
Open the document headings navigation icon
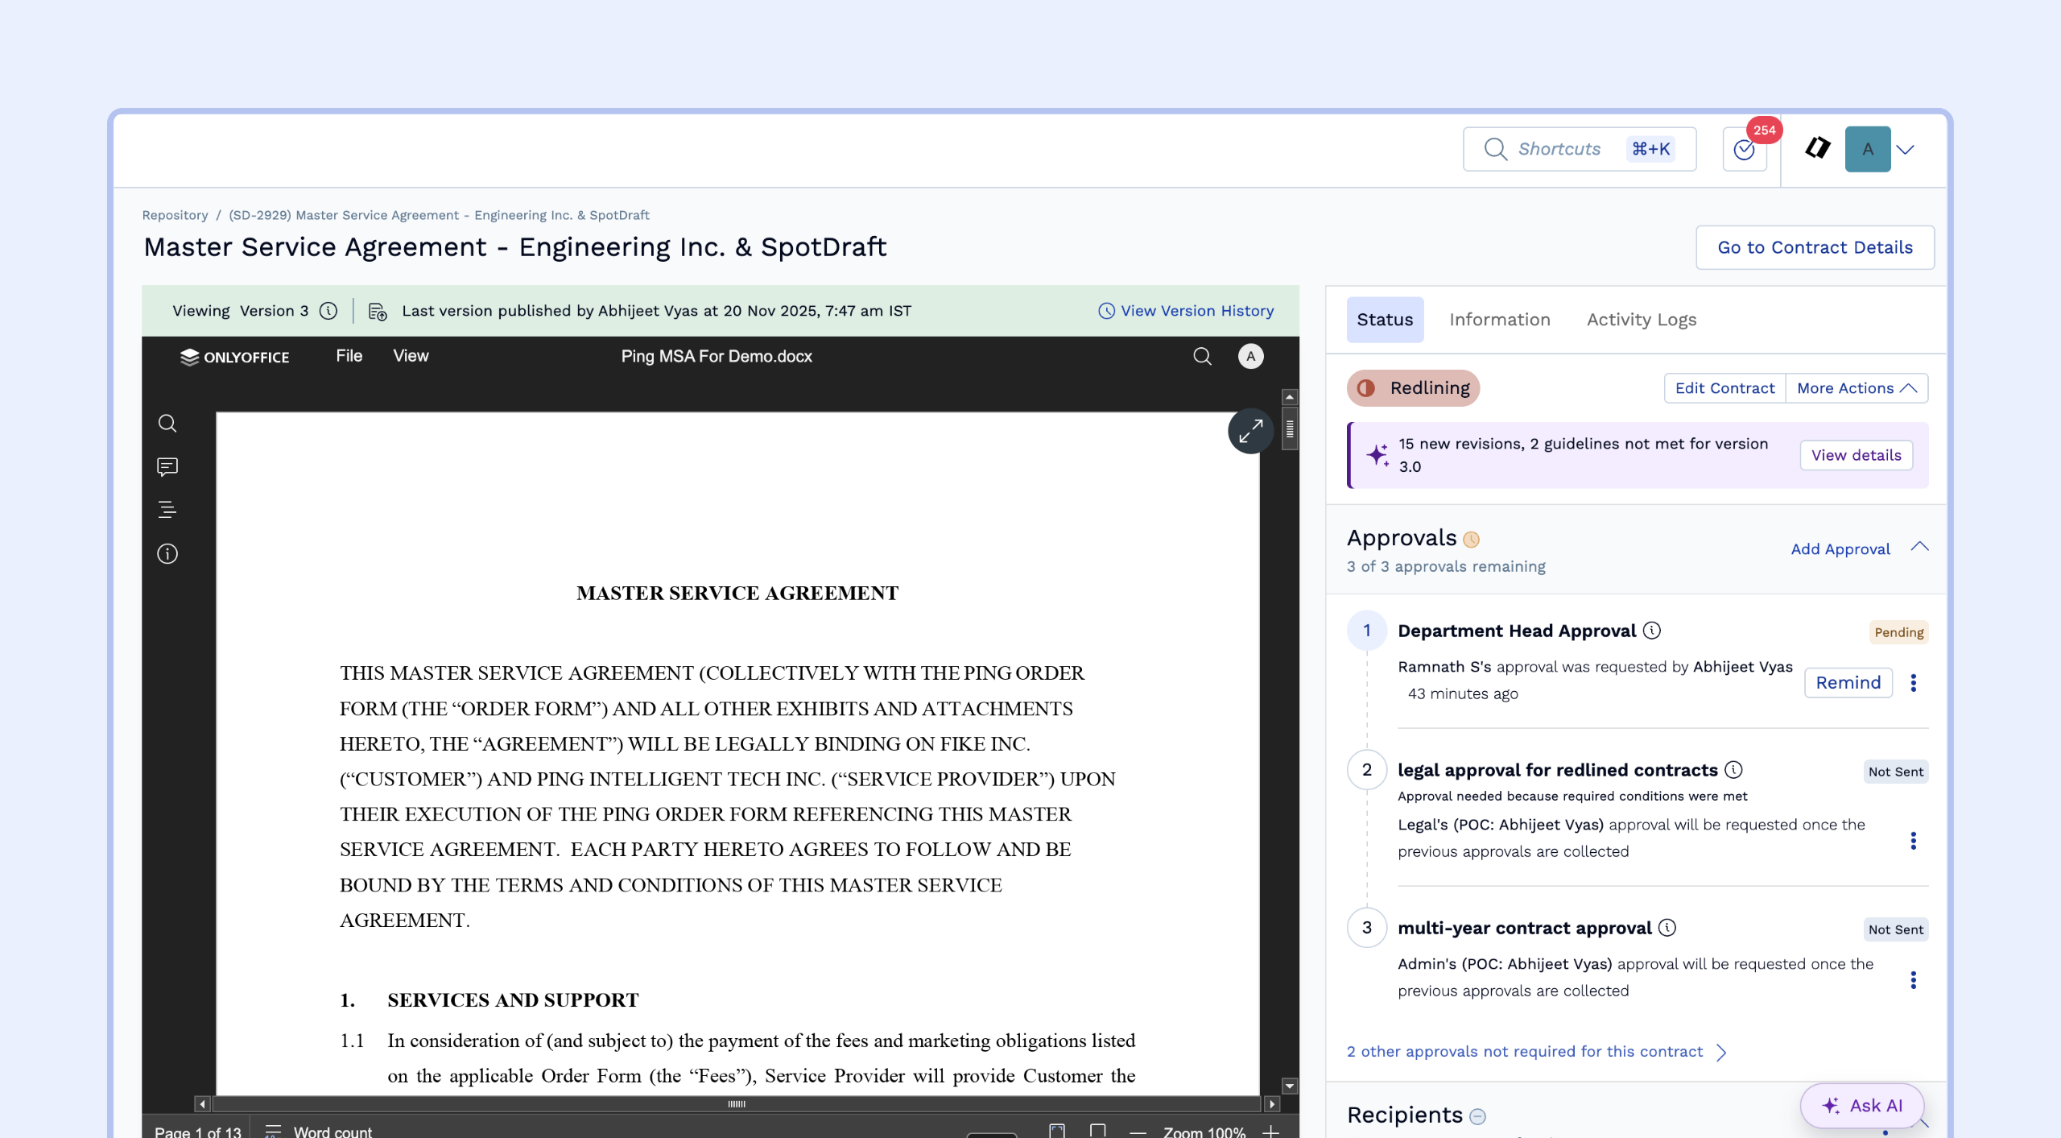click(167, 510)
